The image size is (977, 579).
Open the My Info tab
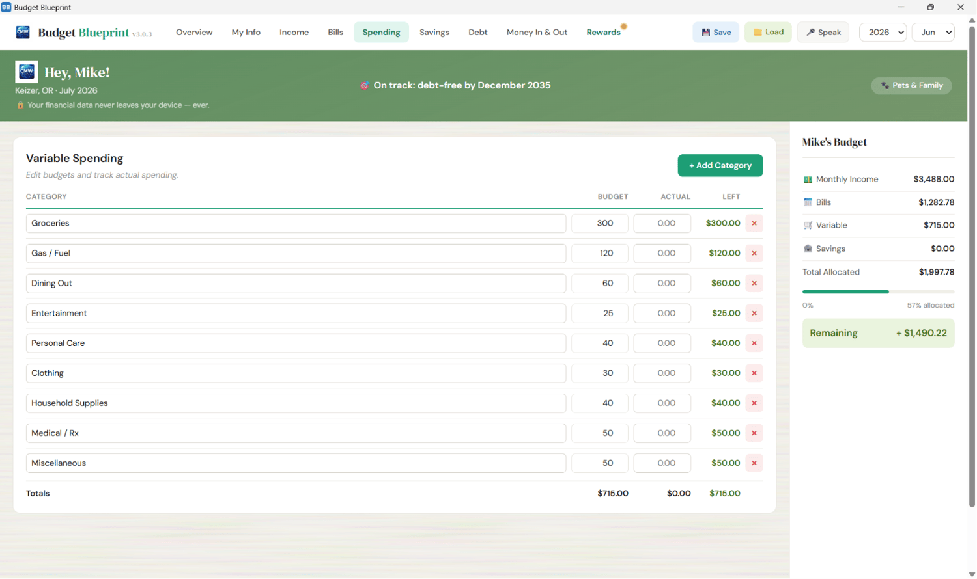click(246, 32)
